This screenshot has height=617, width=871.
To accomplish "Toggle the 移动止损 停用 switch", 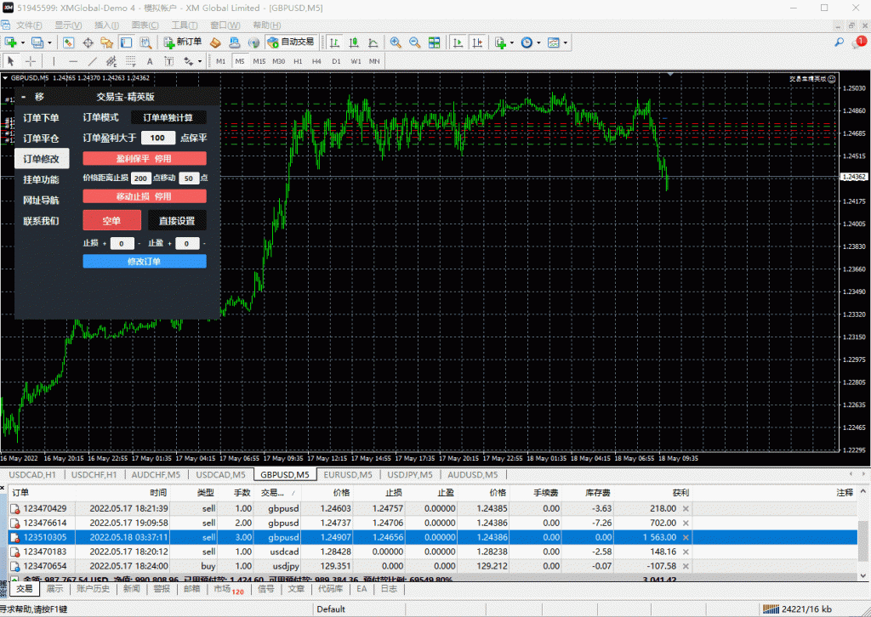I will point(144,196).
